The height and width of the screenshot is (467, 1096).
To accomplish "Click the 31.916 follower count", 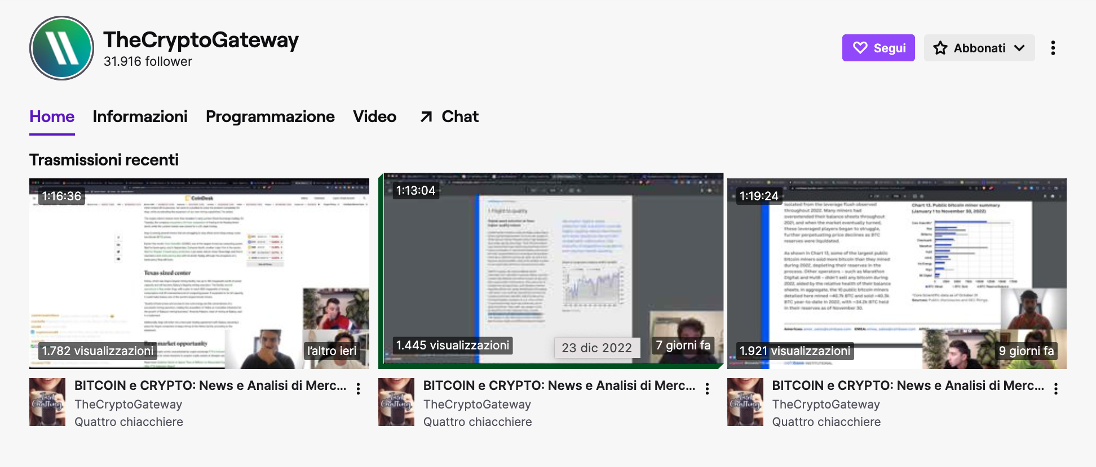I will pyautogui.click(x=148, y=61).
